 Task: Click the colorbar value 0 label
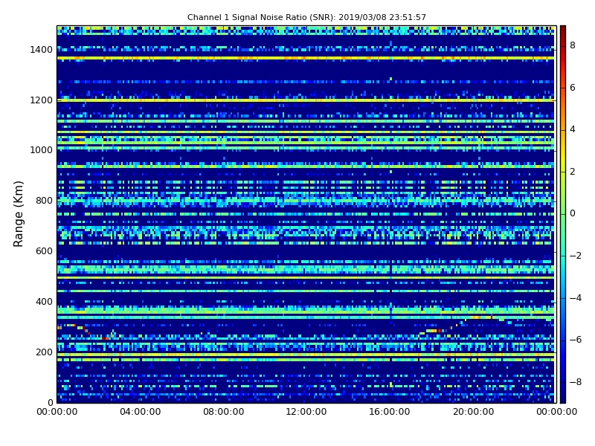pyautogui.click(x=573, y=213)
